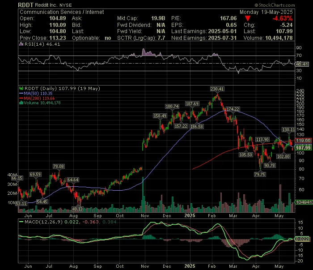
Task: Select the 66.15 price annotation
Action: click(x=17, y=178)
